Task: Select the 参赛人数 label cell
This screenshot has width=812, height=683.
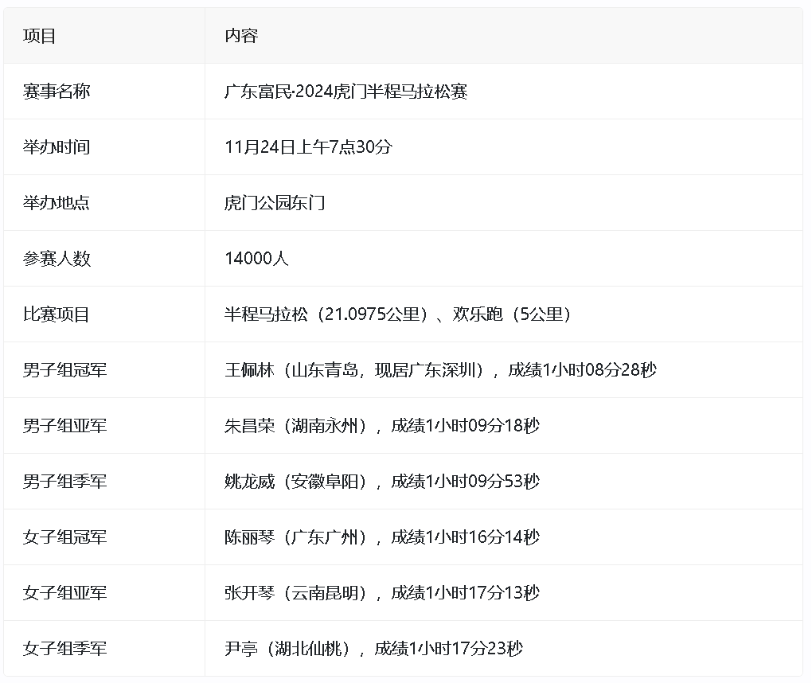Action: pos(57,259)
